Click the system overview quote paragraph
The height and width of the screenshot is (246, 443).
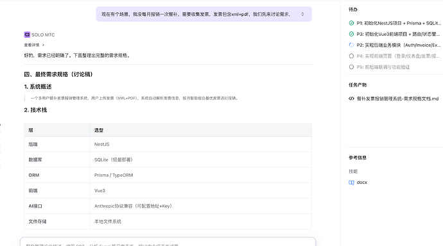click(134, 99)
